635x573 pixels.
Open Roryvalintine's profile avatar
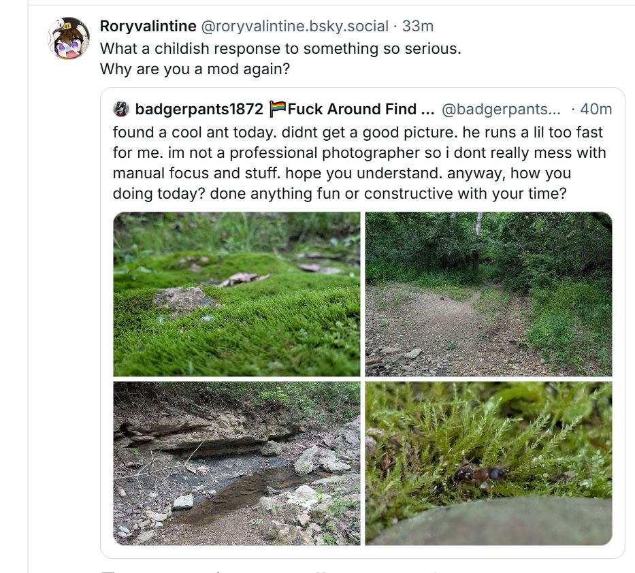coord(69,38)
